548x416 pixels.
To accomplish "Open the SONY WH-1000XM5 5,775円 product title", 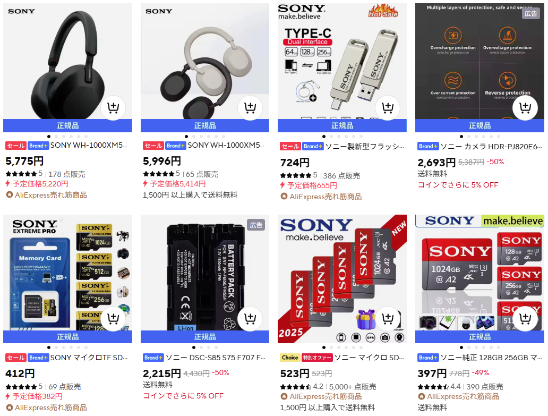I will (x=89, y=146).
